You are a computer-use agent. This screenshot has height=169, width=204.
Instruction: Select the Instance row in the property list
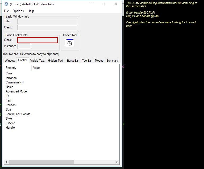point(62,78)
